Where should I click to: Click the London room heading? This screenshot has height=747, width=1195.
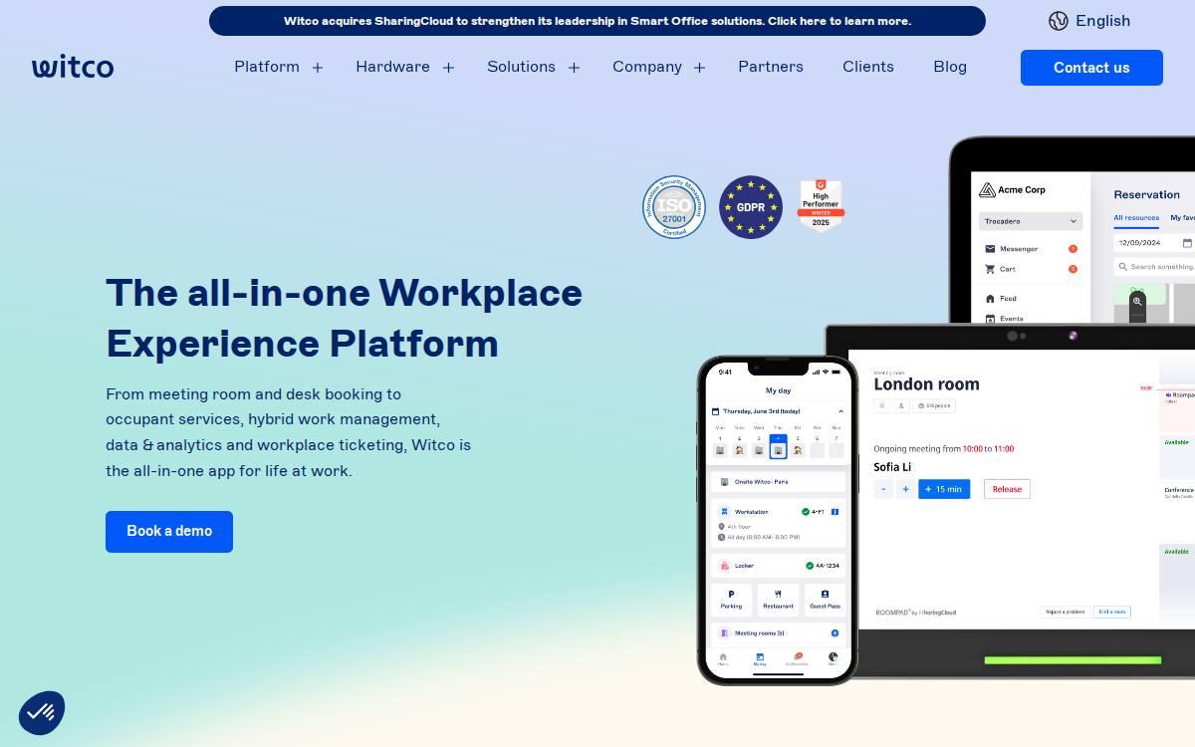pyautogui.click(x=926, y=384)
